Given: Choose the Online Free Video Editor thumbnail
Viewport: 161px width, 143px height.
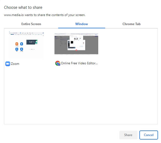Looking at the screenshot, I should pyautogui.click(x=76, y=44).
